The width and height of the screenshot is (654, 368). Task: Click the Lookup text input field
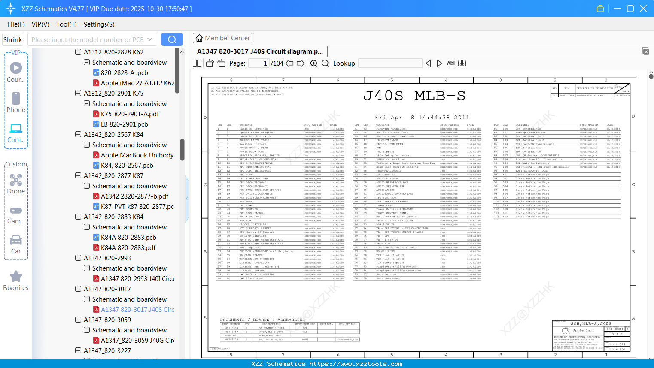coord(390,63)
